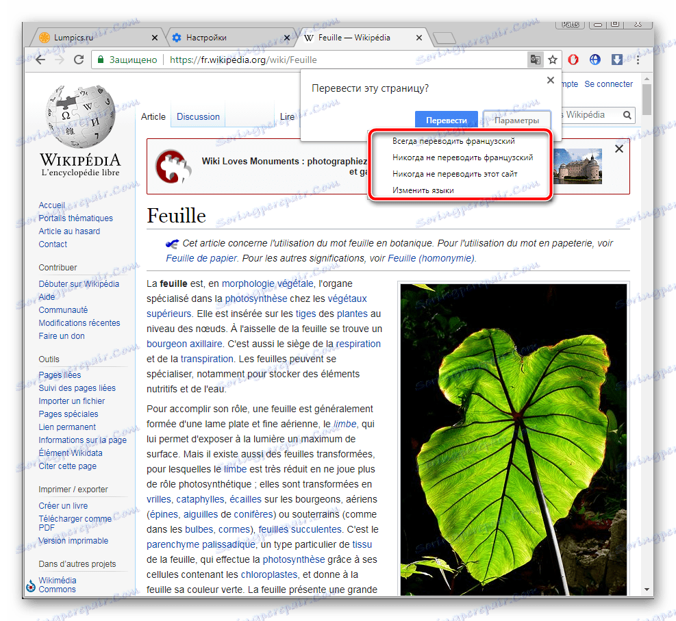676x621 pixels.
Task: Reload the page with the refresh icon
Action: tap(79, 60)
